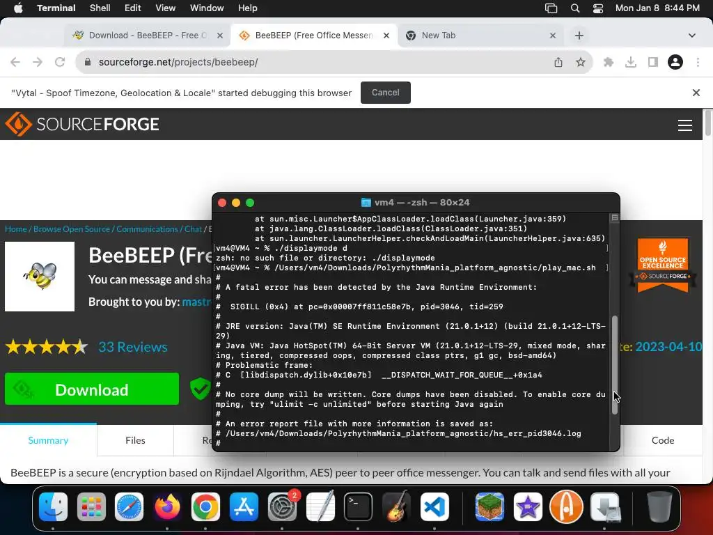This screenshot has width=713, height=535.
Task: Cancel the Vytal debugging session
Action: pyautogui.click(x=385, y=93)
